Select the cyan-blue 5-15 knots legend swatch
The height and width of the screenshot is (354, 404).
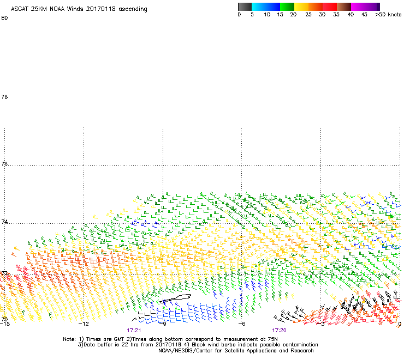coord(266,7)
